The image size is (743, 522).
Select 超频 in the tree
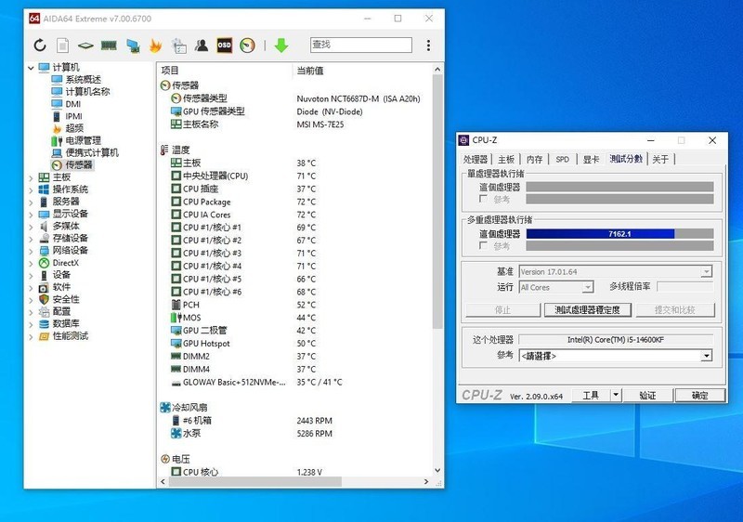[x=67, y=128]
